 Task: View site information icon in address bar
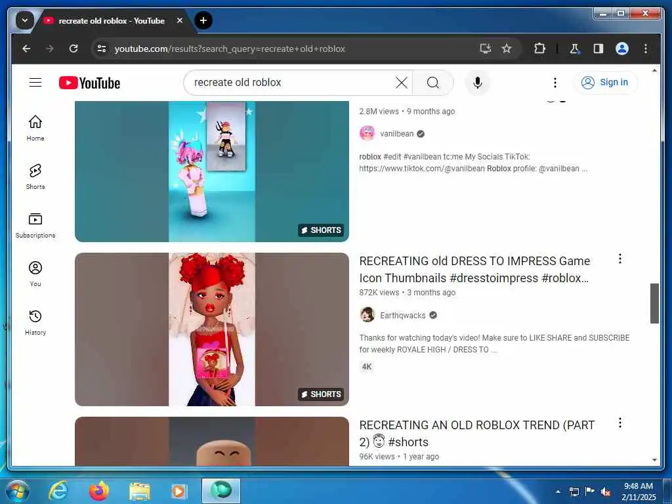click(102, 49)
